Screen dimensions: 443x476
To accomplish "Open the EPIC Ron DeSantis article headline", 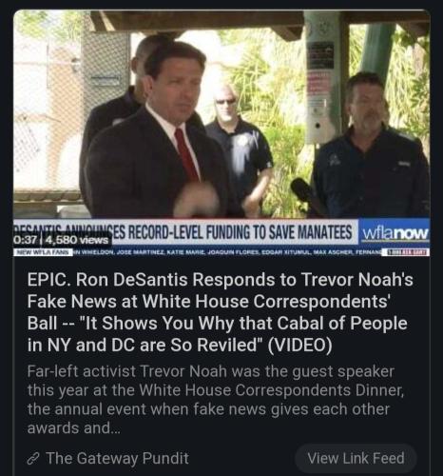I will tap(221, 312).
